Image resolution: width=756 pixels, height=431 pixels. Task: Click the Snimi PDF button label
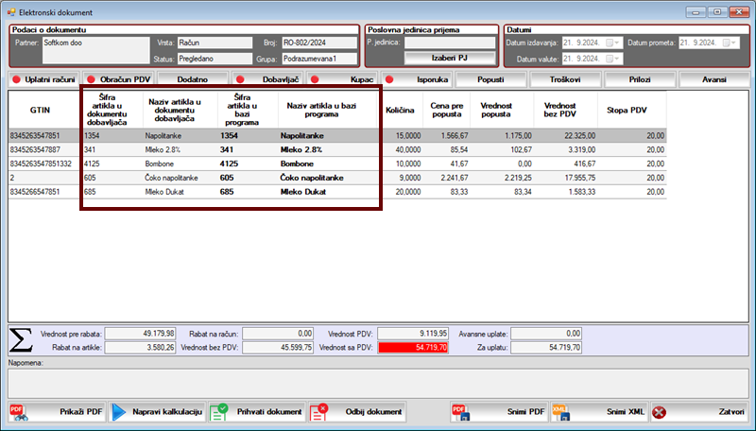pos(525,412)
